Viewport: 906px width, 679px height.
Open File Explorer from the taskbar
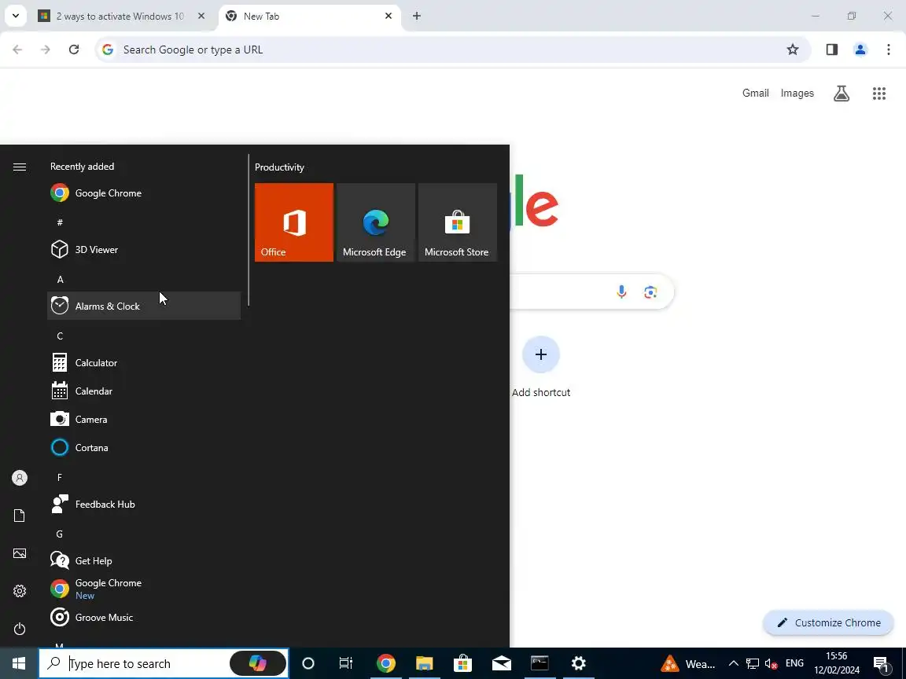pos(424,663)
